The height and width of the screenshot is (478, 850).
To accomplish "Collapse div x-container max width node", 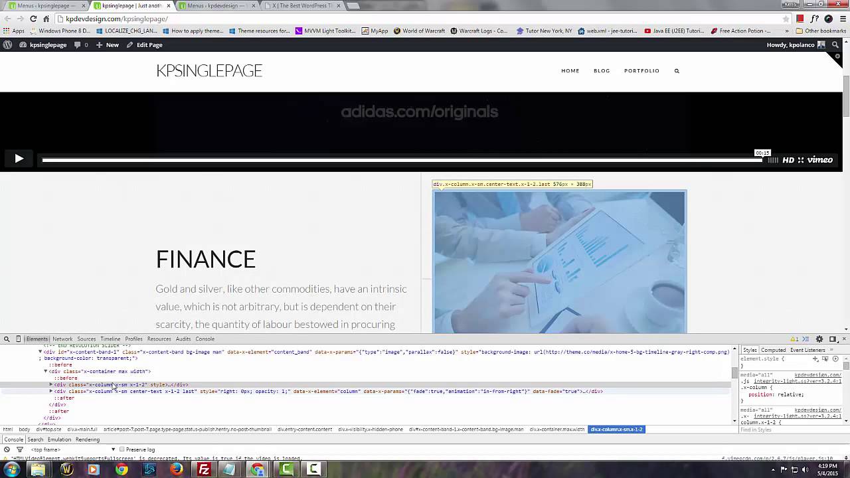I will coord(46,372).
